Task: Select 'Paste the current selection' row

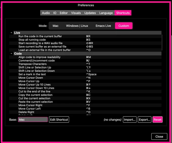Action: click(x=85, y=102)
